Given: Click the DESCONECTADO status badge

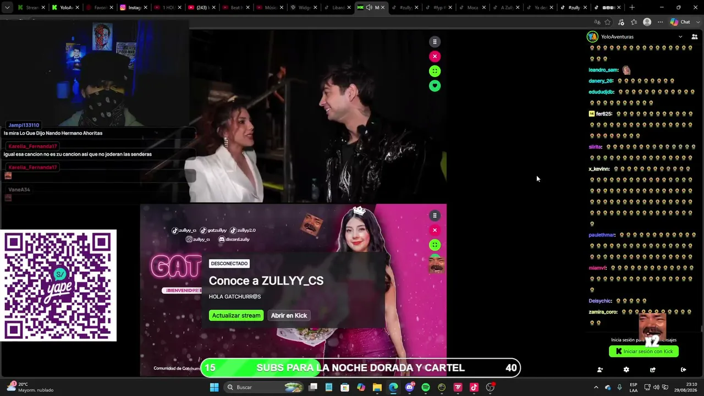Looking at the screenshot, I should tap(229, 263).
